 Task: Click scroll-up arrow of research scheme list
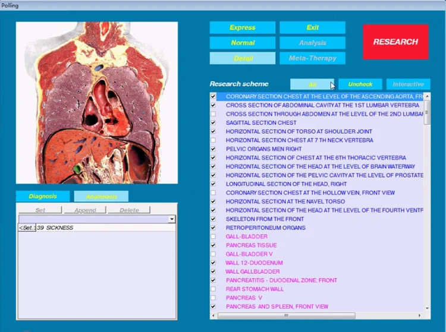[x=427, y=97]
